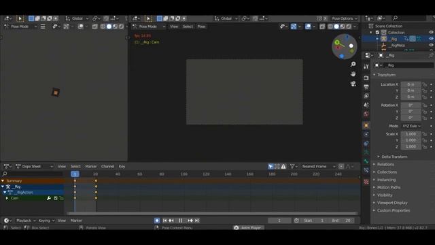
Task: Open the Channel menu in Dope Sheet
Action: 107,166
